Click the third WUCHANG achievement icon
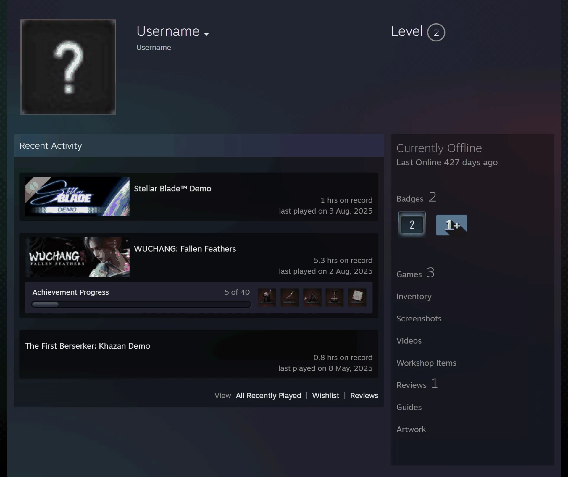 (312, 297)
